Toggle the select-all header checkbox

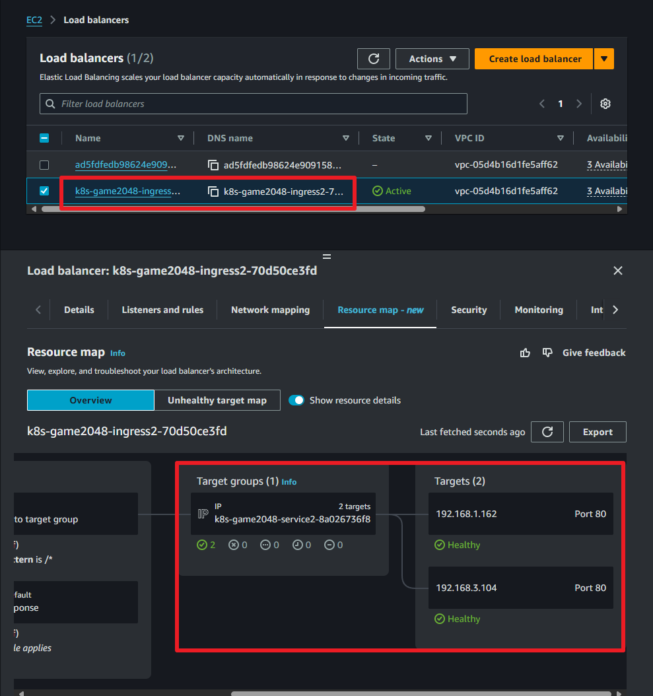click(x=44, y=139)
